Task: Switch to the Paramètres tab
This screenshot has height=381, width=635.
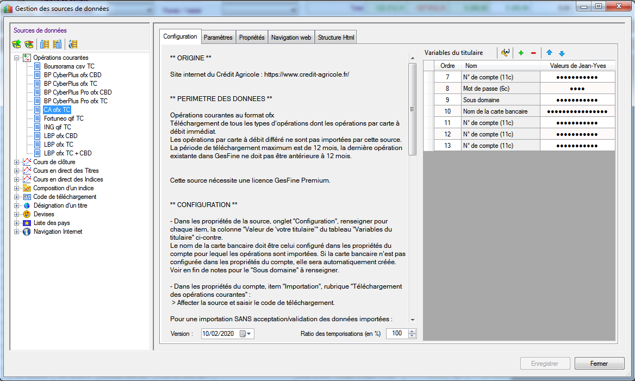Action: point(218,38)
